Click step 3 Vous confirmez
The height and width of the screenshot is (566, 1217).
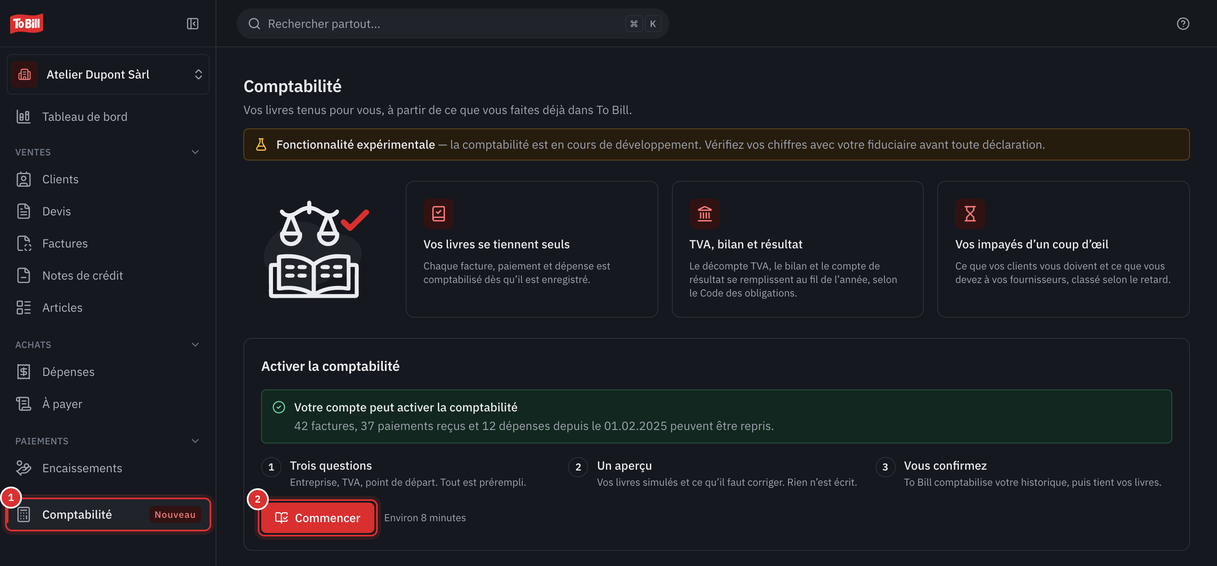tap(1018, 473)
